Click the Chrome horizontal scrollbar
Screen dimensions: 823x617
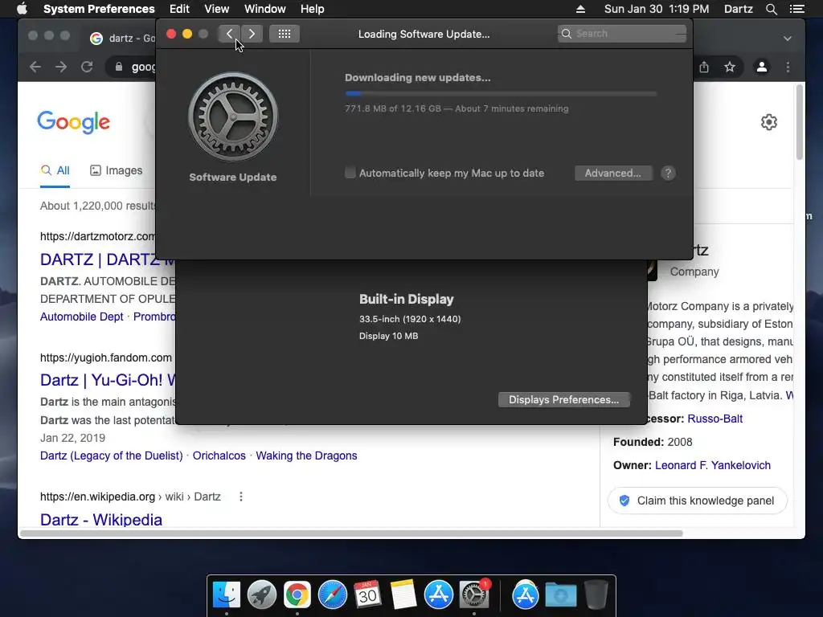pos(352,533)
